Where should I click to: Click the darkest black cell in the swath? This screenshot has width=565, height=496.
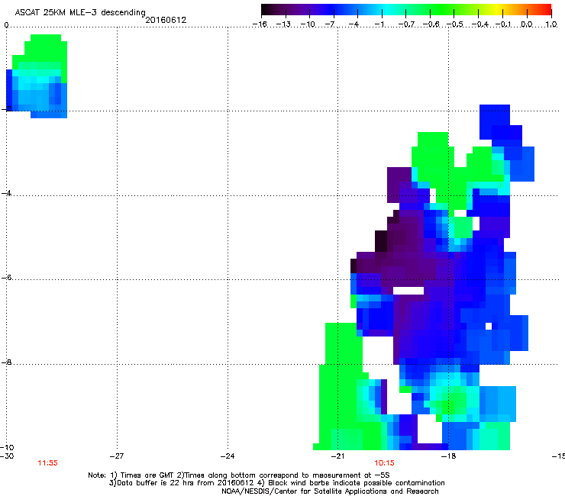pyautogui.click(x=381, y=241)
